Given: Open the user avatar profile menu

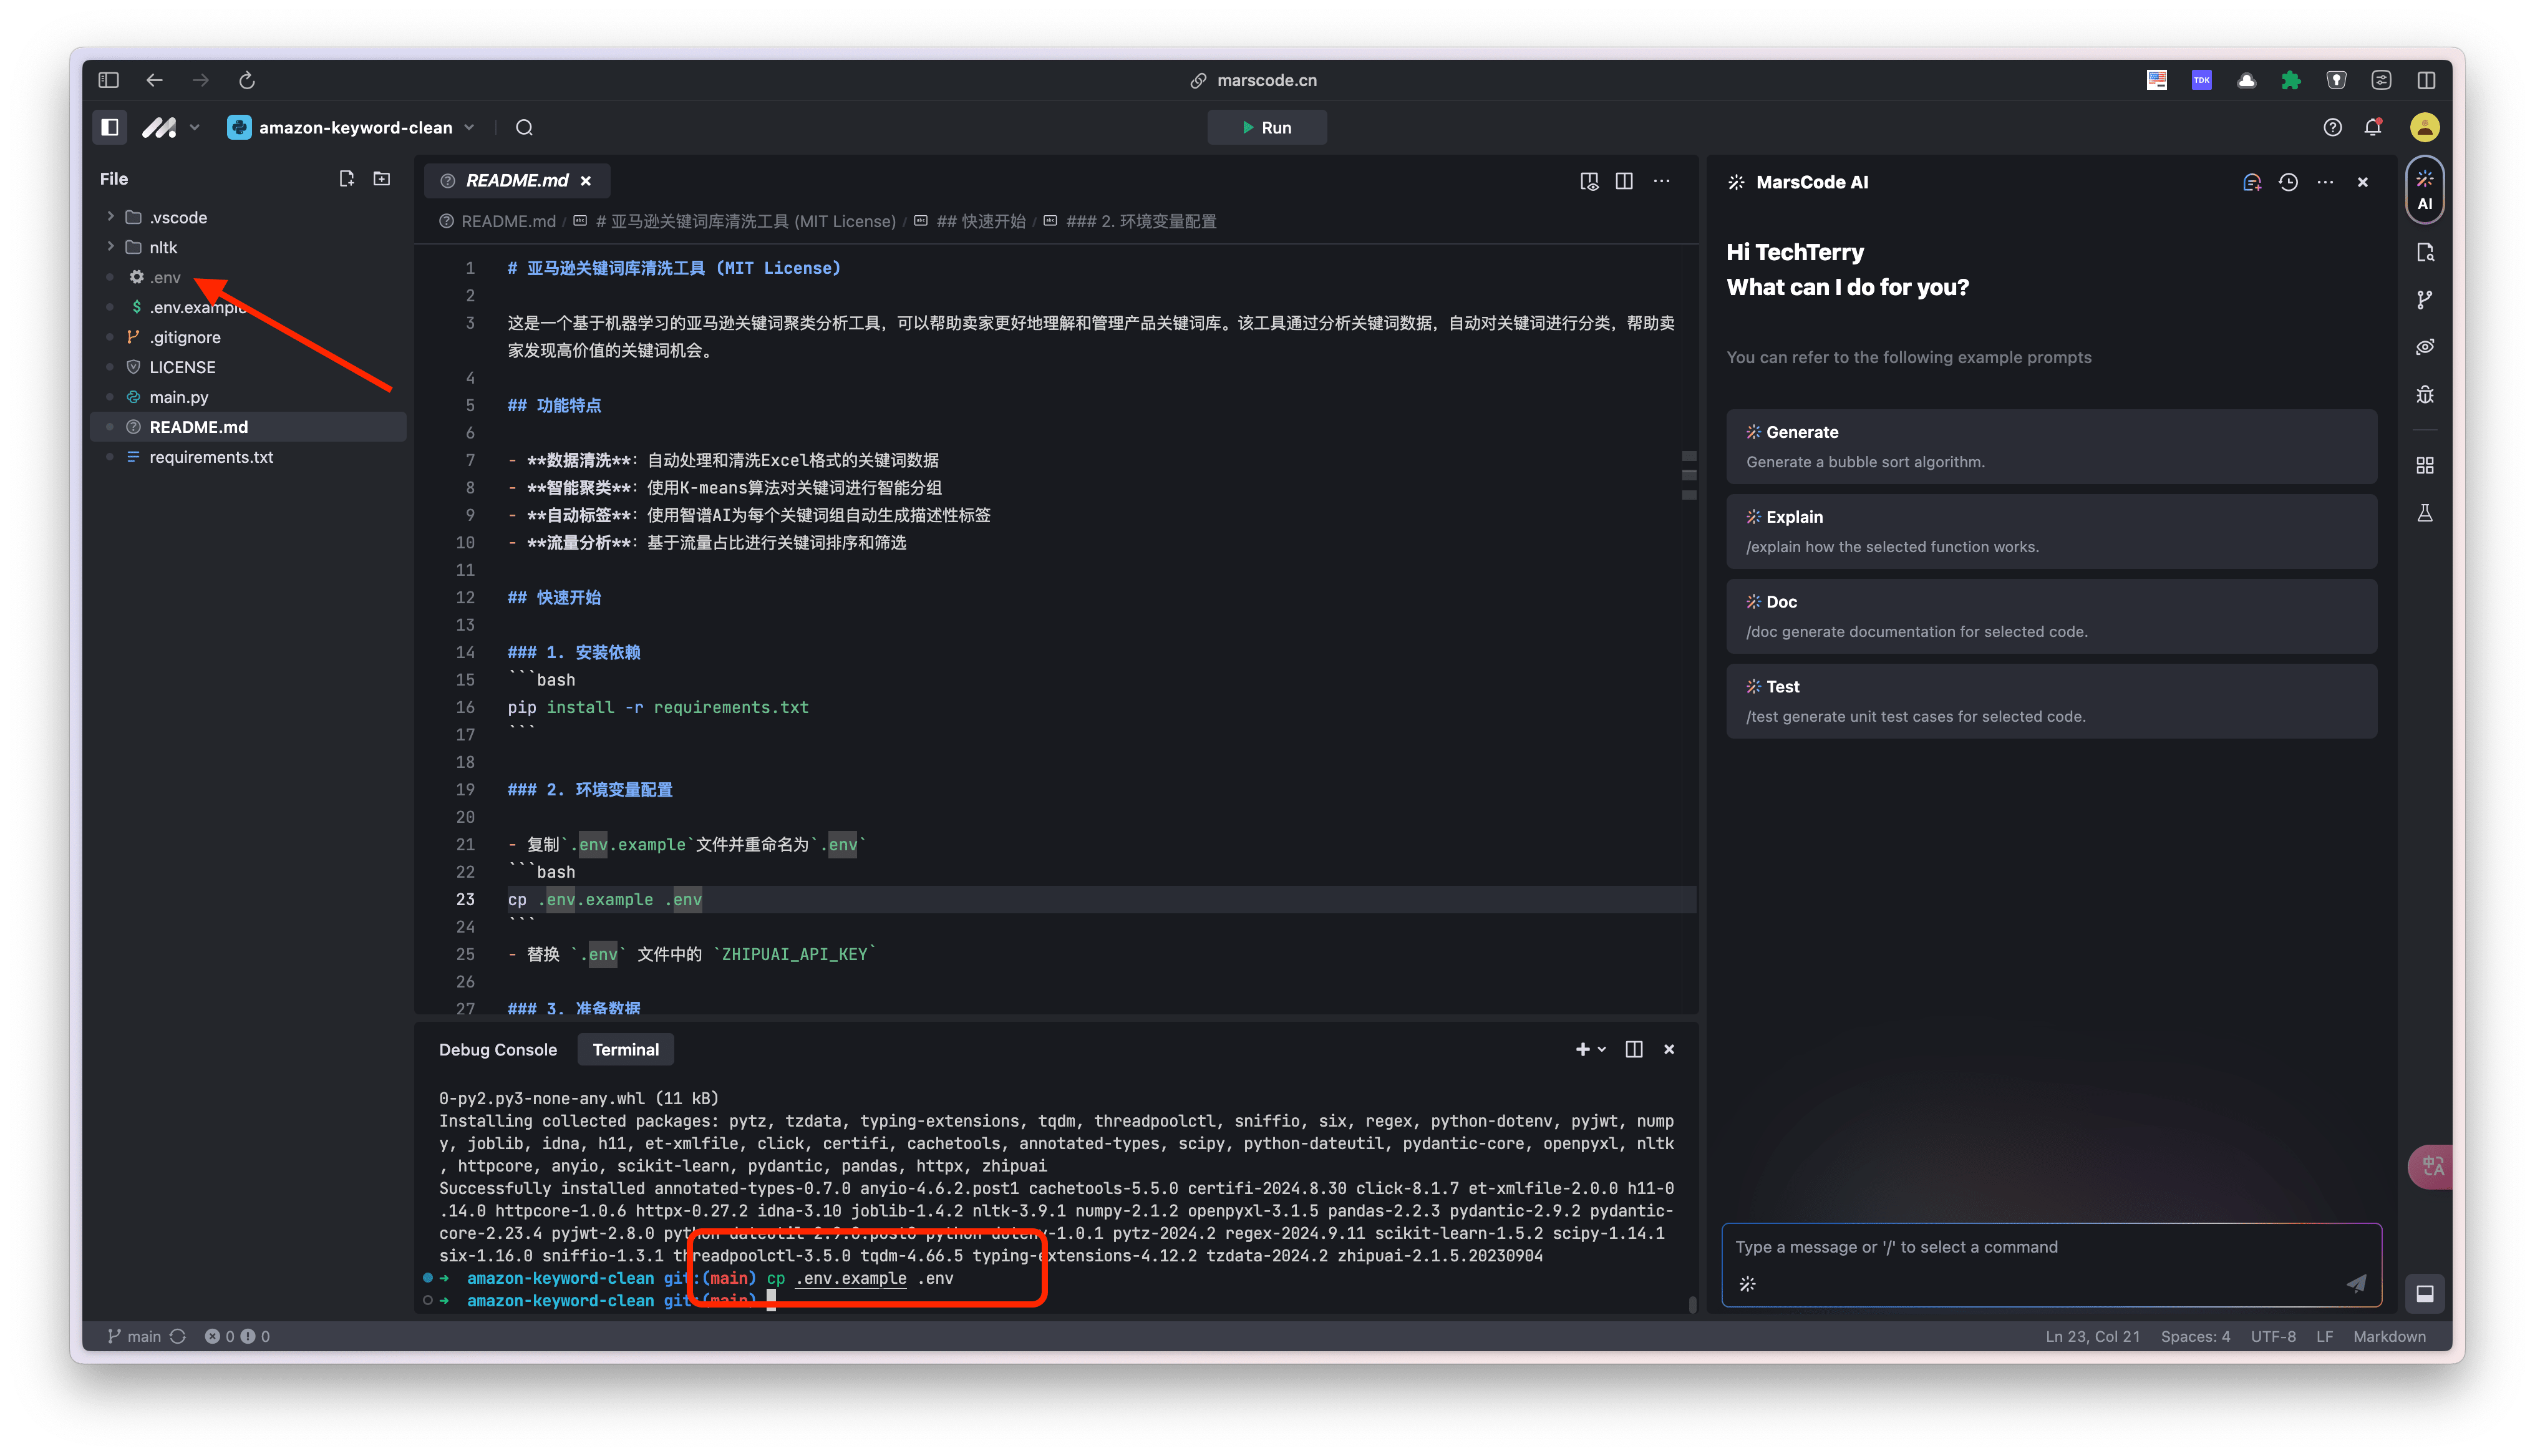Looking at the screenshot, I should coord(2424,127).
